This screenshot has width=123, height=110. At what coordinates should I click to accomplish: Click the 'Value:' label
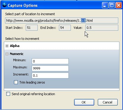pyautogui.click(x=78, y=28)
